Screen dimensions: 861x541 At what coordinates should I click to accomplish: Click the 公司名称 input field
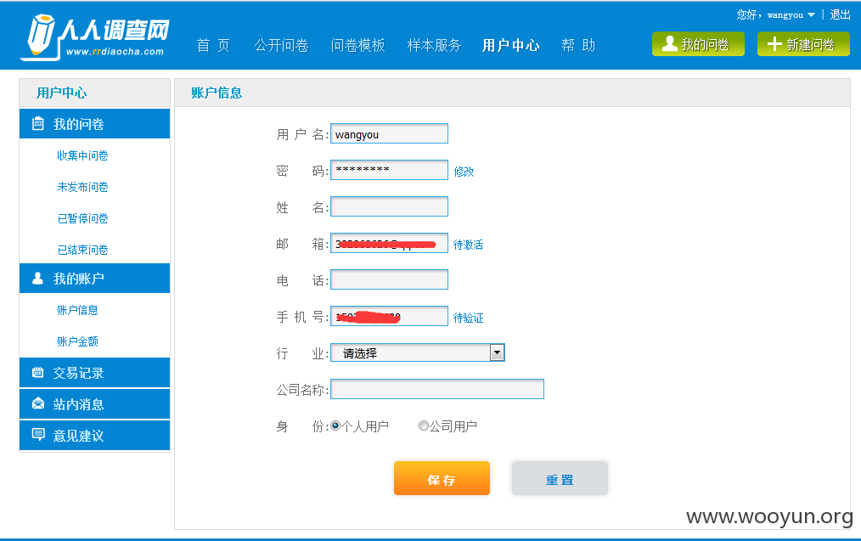437,389
